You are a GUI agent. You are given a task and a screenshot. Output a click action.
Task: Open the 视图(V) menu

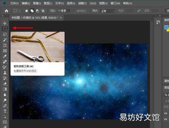[x=103, y=3]
